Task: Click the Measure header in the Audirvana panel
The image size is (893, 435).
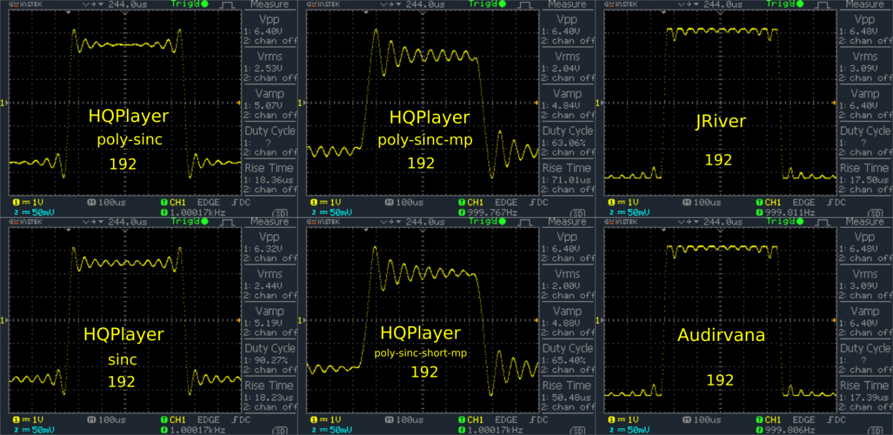Action: click(865, 222)
